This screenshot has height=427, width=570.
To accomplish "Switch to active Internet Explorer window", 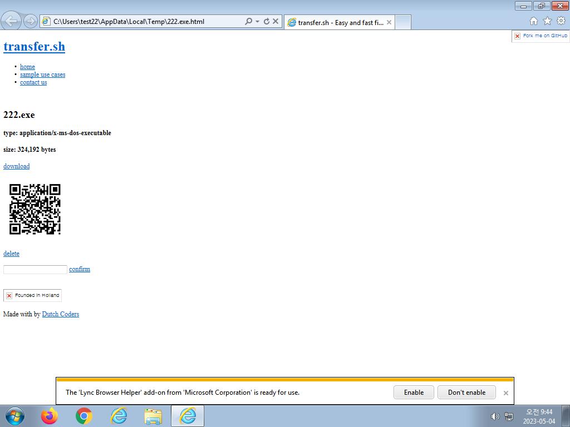I will click(188, 416).
